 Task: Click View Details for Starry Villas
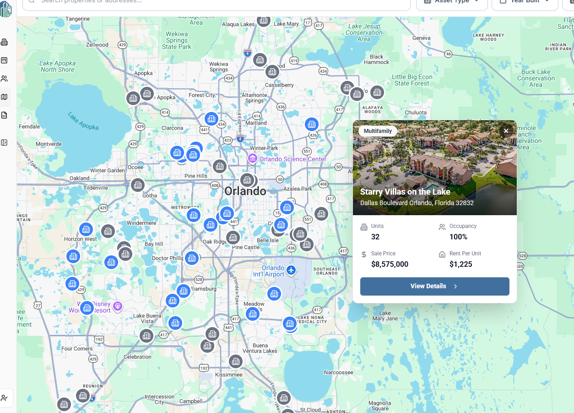[434, 286]
